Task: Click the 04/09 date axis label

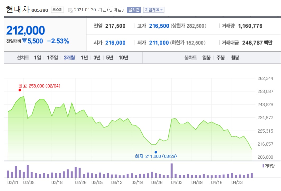Action: coord(197,182)
